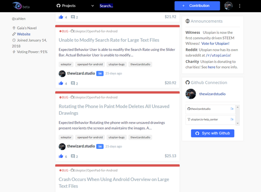Image resolution: width=261 pixels, height=192 pixels.
Task: Open Unable to Modify Search Rate post
Action: 109,40
